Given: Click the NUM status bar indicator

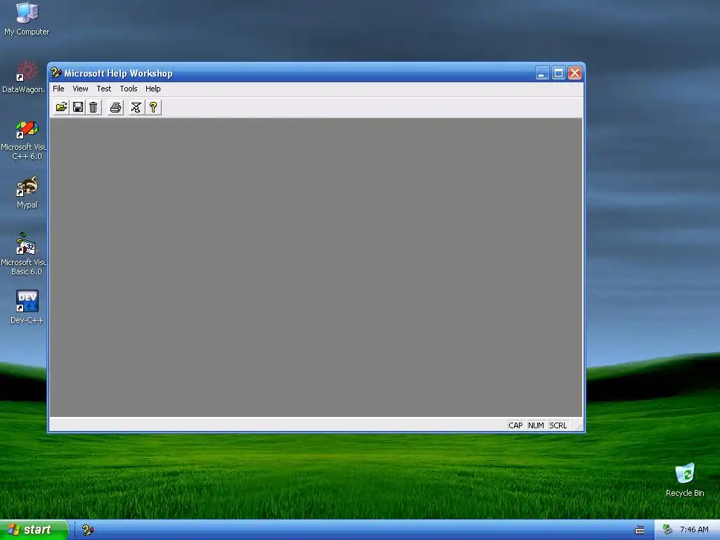Looking at the screenshot, I should 536,425.
